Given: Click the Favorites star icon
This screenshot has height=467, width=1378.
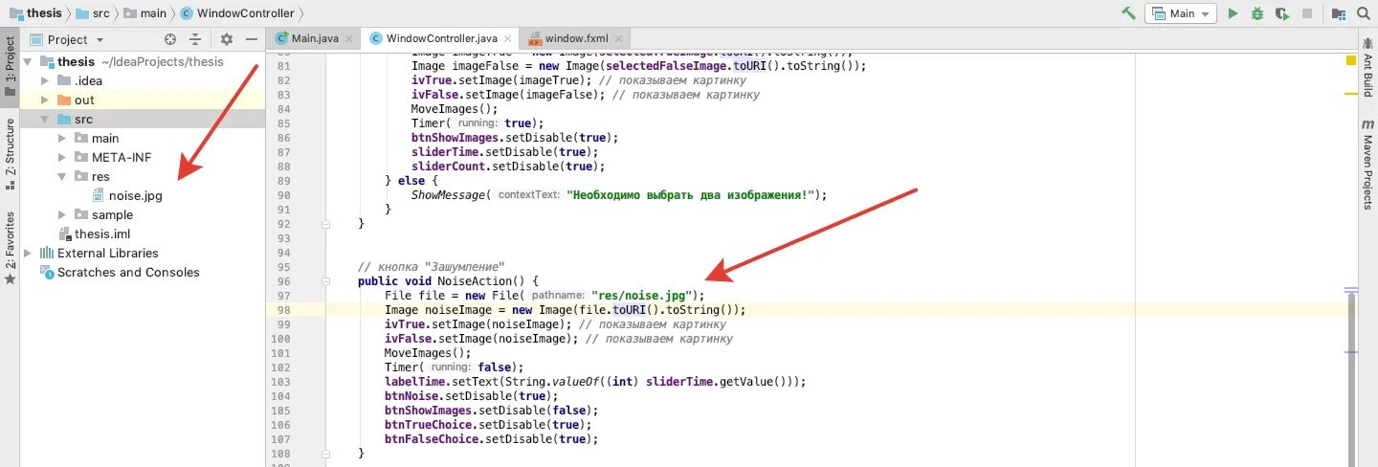Looking at the screenshot, I should pyautogui.click(x=10, y=279).
